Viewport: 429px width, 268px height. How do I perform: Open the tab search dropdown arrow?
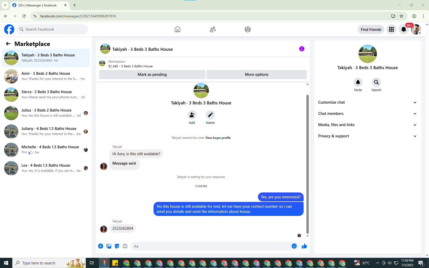click(x=5, y=5)
